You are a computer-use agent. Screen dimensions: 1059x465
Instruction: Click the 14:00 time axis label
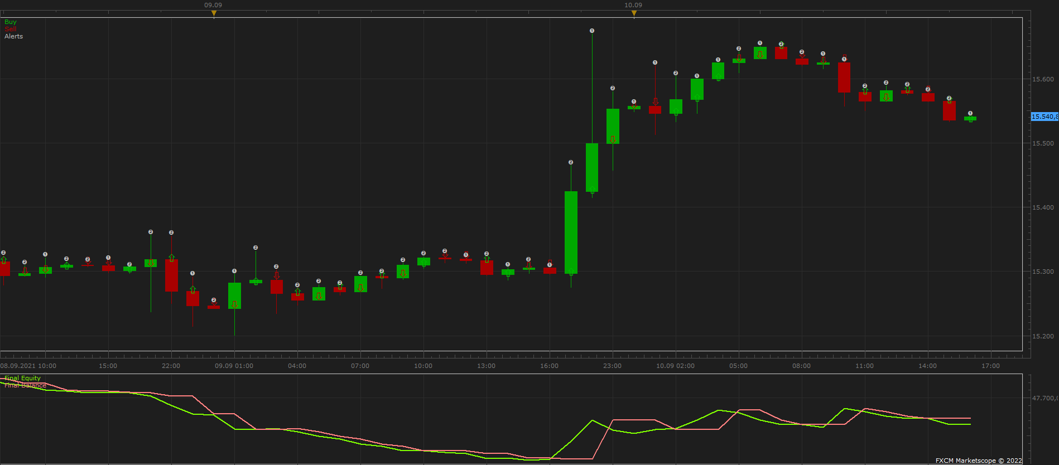pyautogui.click(x=928, y=366)
